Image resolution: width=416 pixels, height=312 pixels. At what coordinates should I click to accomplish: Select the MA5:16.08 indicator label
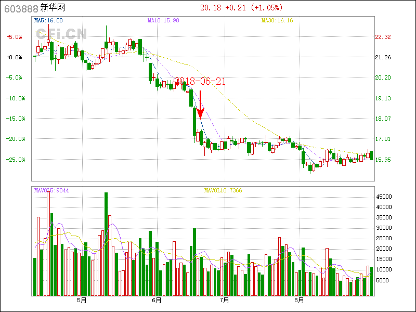(48, 21)
